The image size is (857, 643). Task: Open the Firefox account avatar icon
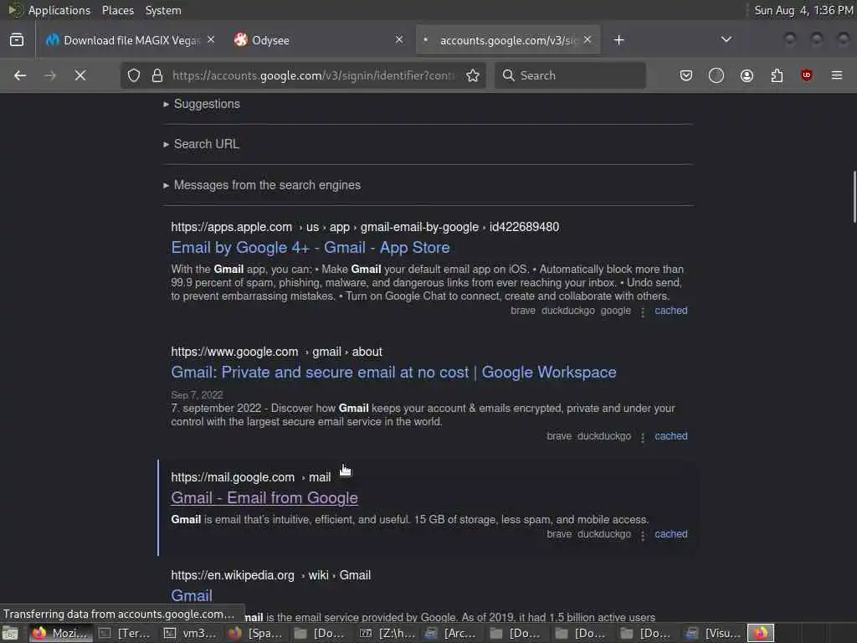coord(747,75)
